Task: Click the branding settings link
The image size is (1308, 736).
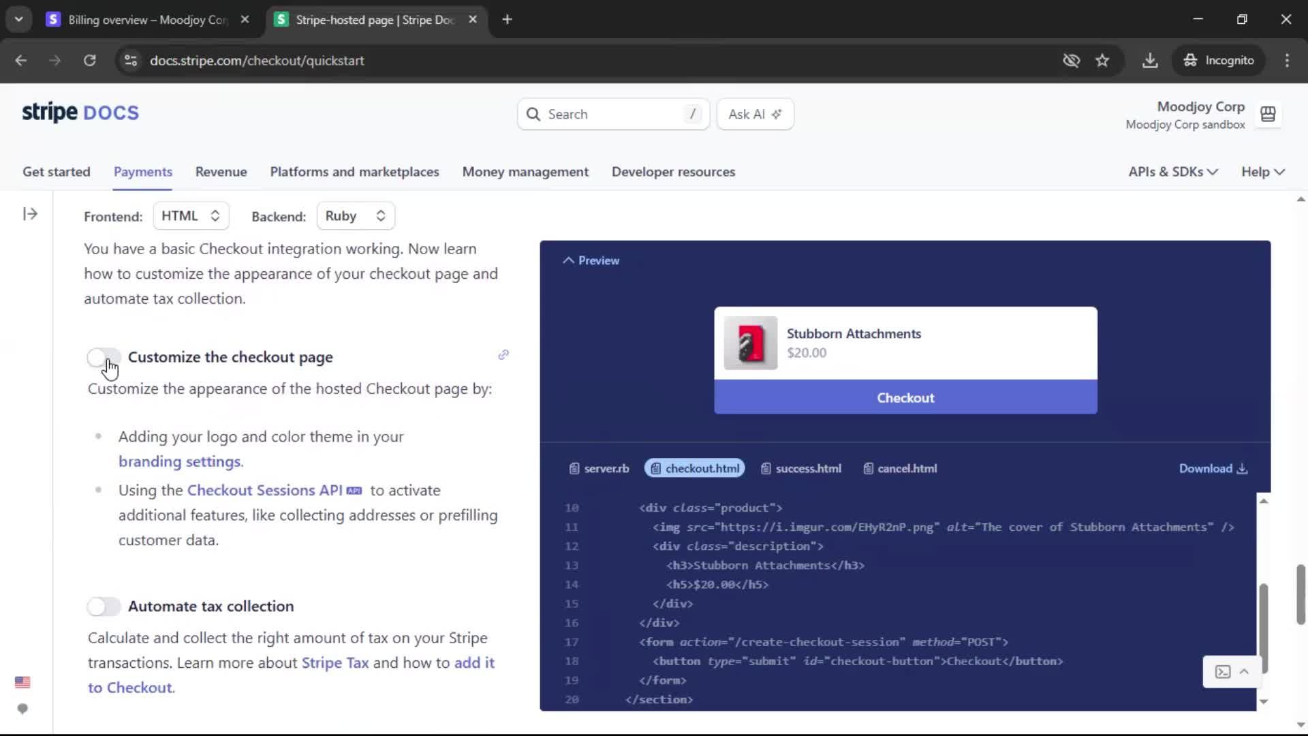Action: 180,461
